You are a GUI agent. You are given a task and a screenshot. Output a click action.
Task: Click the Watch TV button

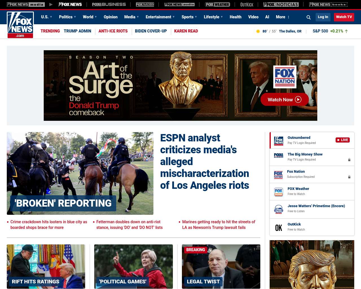(x=344, y=17)
